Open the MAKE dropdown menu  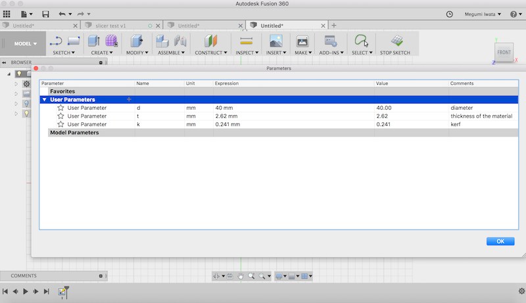(x=303, y=53)
